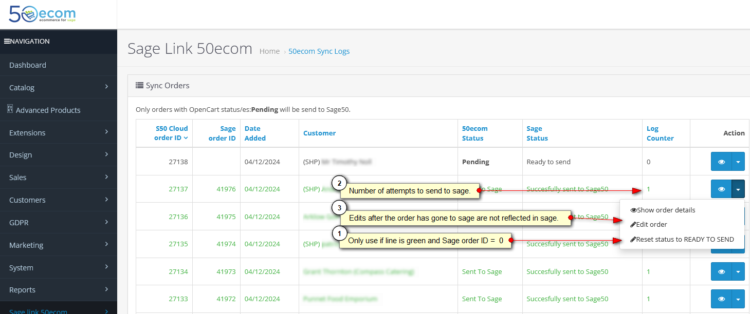View order 27137 with the eye button
Image resolution: width=750 pixels, height=314 pixels.
(722, 189)
